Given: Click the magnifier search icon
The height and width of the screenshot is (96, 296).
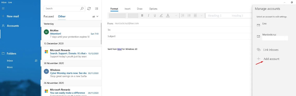Looking at the screenshot, I should coord(82,9).
